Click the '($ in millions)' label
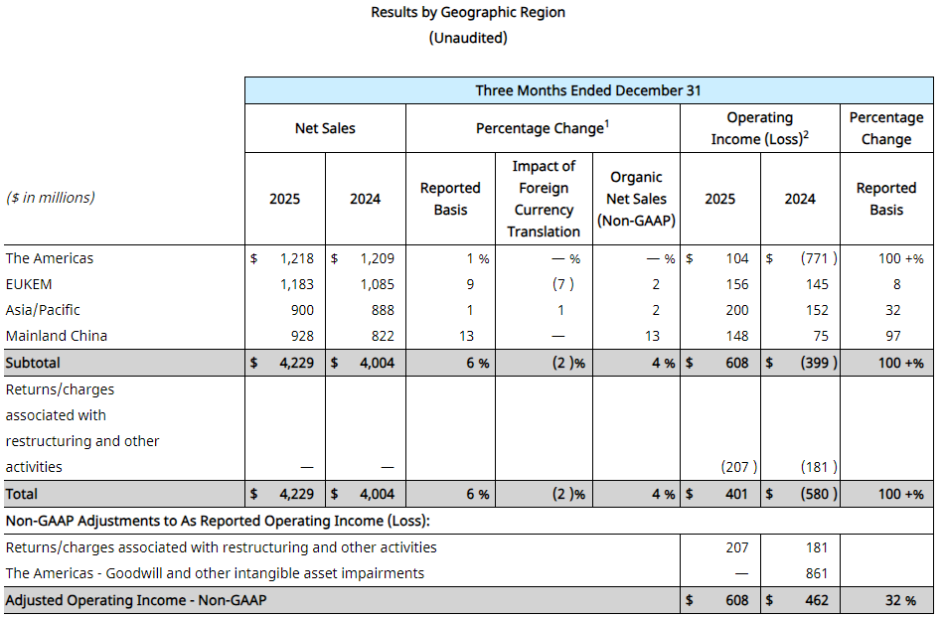Screen dimensions: 944x618 pyautogui.click(x=51, y=198)
